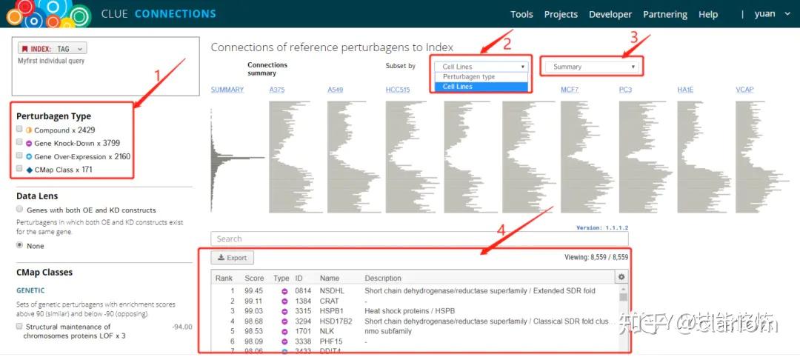Click the CLUE colorful circles logo
Image resolution: width=800 pixels, height=357 pixels.
(x=48, y=14)
